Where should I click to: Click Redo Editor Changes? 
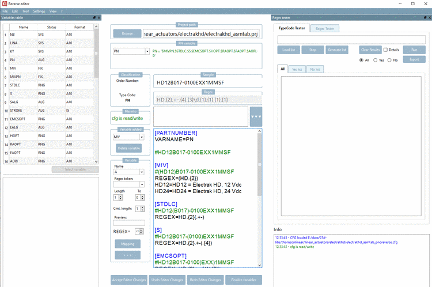coord(205,280)
